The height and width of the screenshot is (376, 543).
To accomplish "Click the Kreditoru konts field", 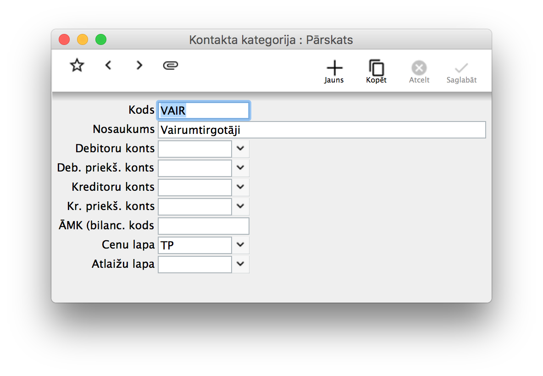I will [195, 187].
